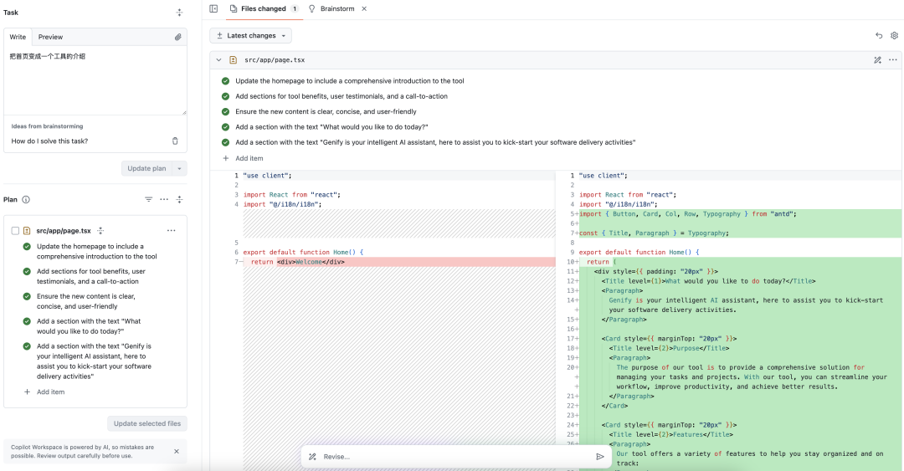Click the wand icon in Revise bar
The height and width of the screenshot is (471, 904).
(x=312, y=457)
